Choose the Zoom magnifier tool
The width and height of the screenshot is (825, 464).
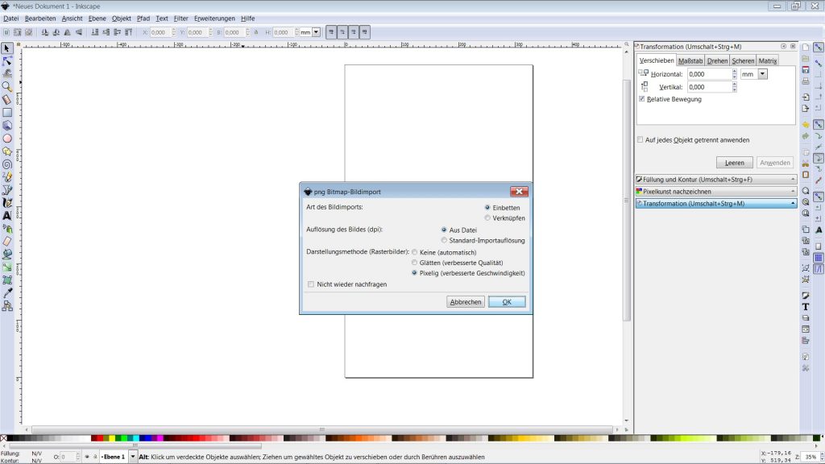pos(7,86)
